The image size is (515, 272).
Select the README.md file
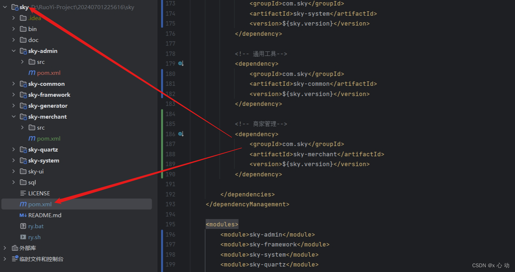coord(45,215)
